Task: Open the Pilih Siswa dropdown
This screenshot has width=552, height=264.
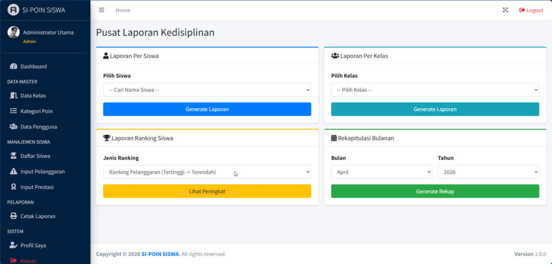Action: click(207, 90)
